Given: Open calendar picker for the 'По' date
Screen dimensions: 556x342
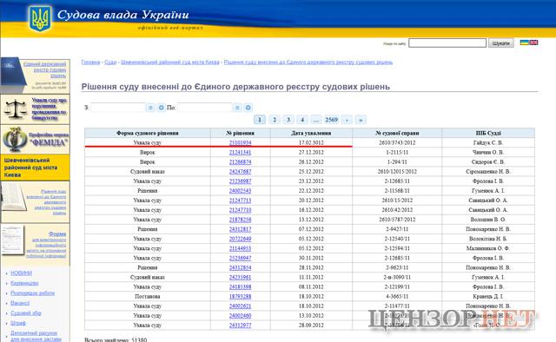Looking at the screenshot, I should [237, 108].
